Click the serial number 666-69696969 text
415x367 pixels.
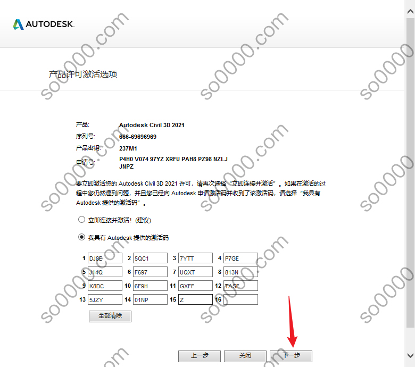click(138, 137)
